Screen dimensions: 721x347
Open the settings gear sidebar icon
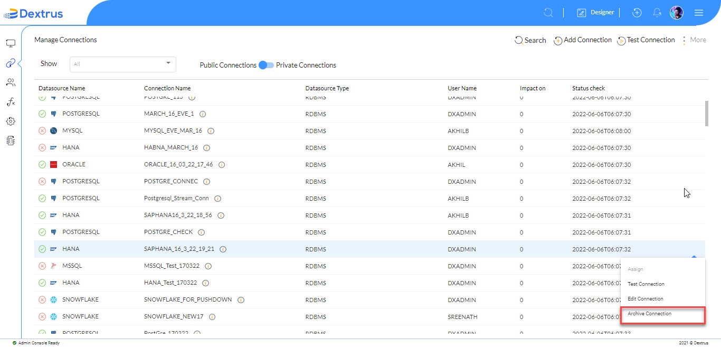coord(11,121)
